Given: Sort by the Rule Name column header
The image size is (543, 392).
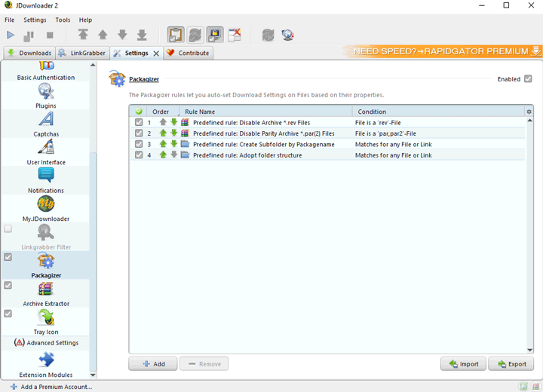Looking at the screenshot, I should (265, 112).
